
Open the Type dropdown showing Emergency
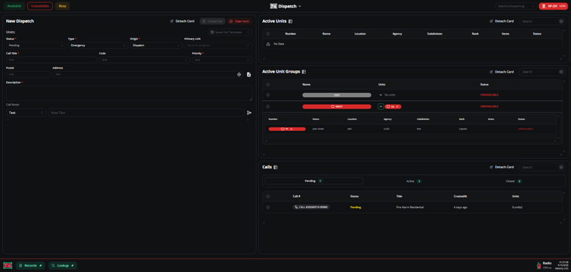[x=98, y=45]
